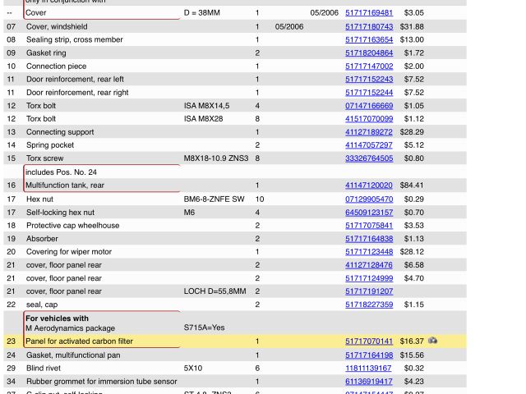Click the camera icon beside the $16.37 price
This screenshot has height=394, width=526.
(432, 341)
